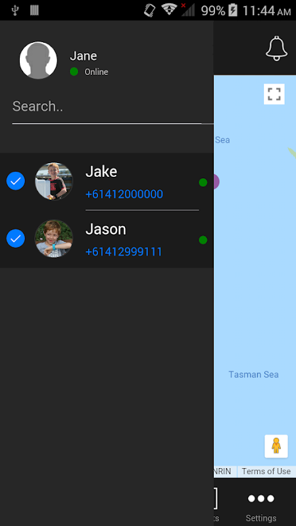Image resolution: width=296 pixels, height=526 pixels.
Task: Uncheck the checkbox next to Jake
Action: 16,181
